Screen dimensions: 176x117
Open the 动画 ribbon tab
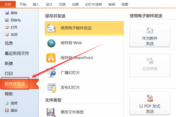(x=75, y=4)
